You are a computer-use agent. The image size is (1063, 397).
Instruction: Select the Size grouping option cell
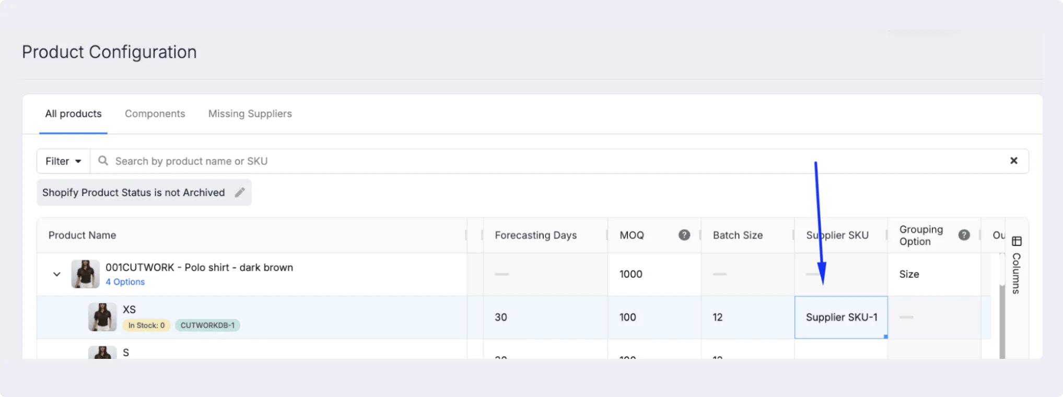click(x=934, y=274)
